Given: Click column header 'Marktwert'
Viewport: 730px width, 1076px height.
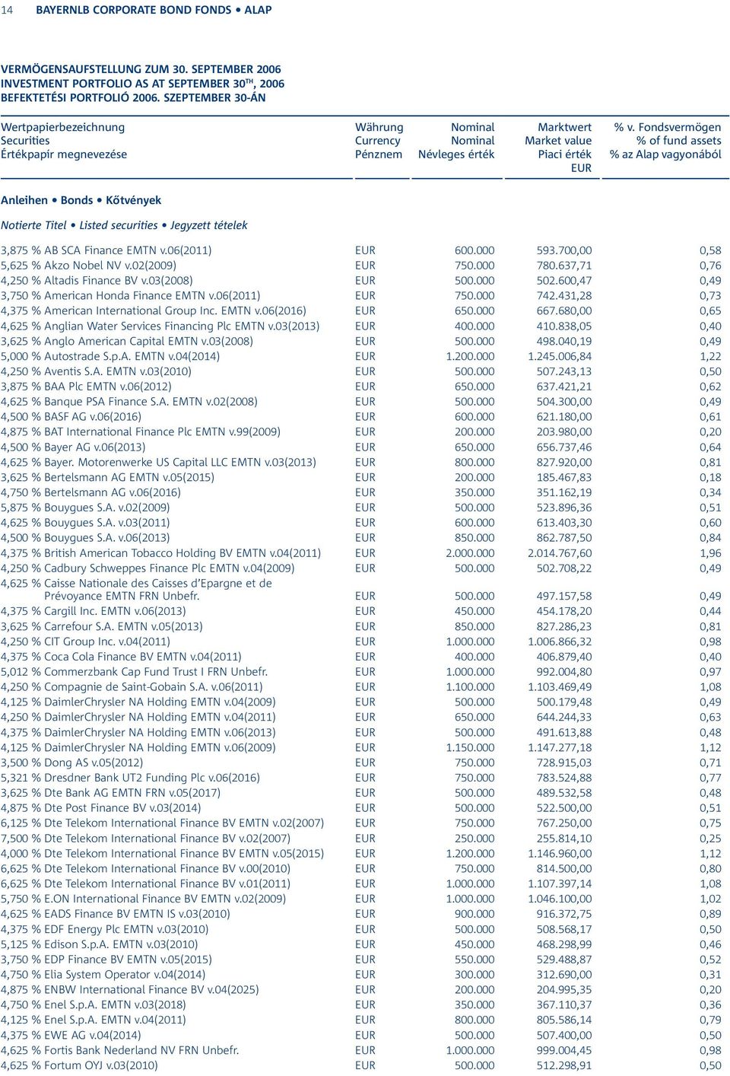Looking at the screenshot, I should 564,127.
